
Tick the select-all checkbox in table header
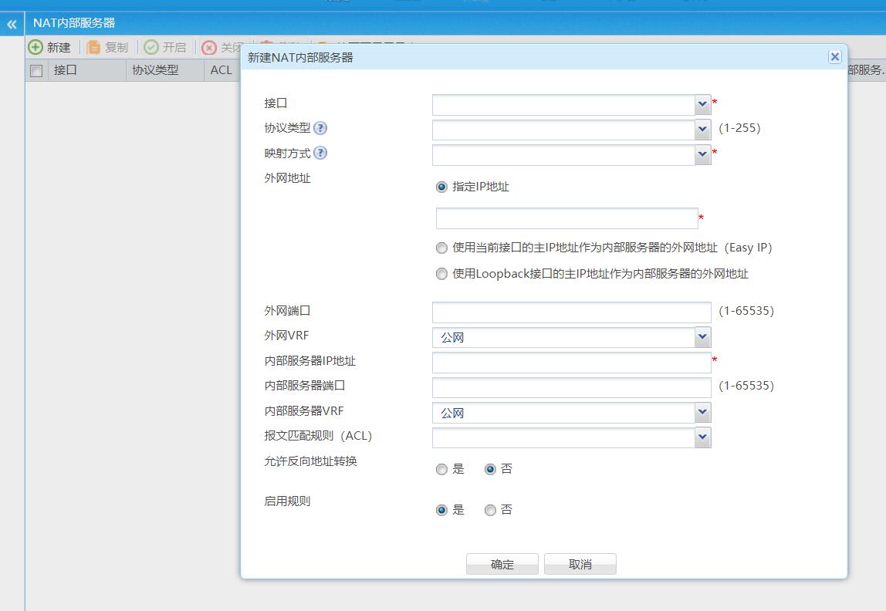point(36,70)
